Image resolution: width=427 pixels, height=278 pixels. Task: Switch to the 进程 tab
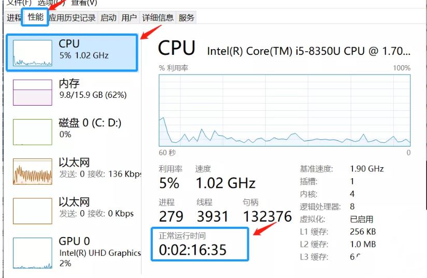(13, 18)
